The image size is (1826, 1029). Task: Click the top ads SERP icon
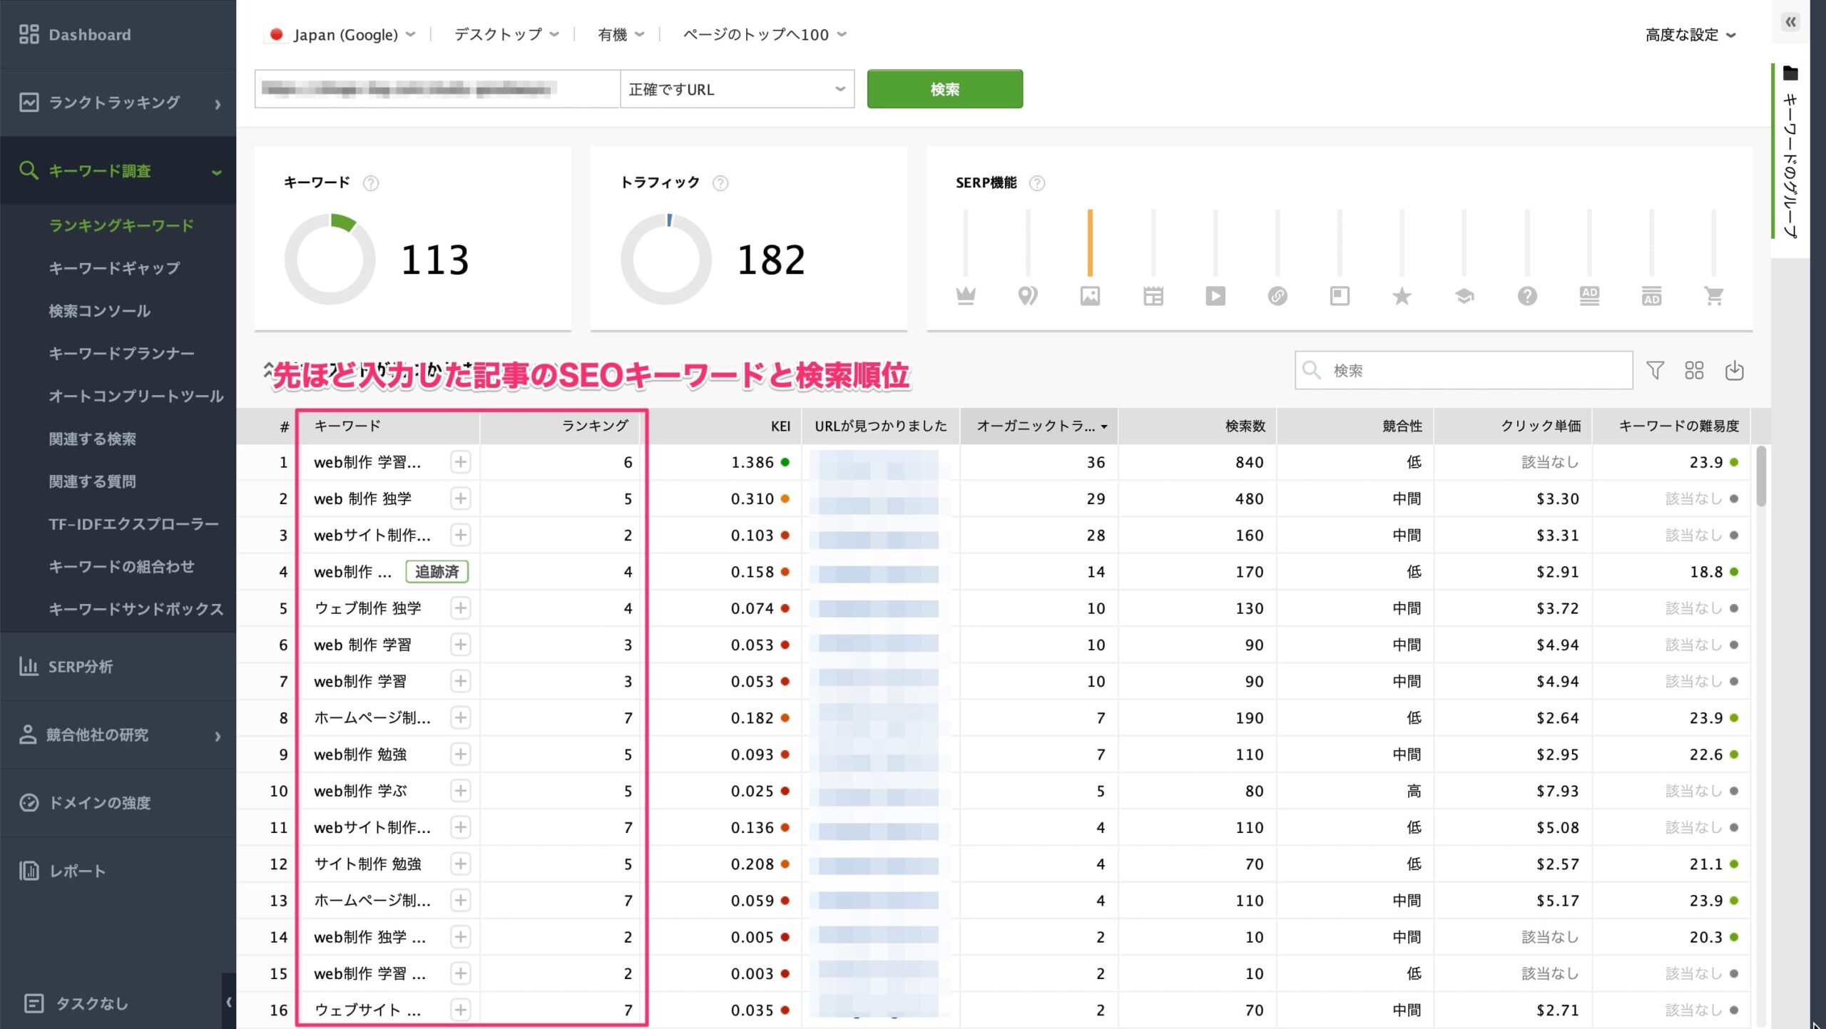point(1589,295)
